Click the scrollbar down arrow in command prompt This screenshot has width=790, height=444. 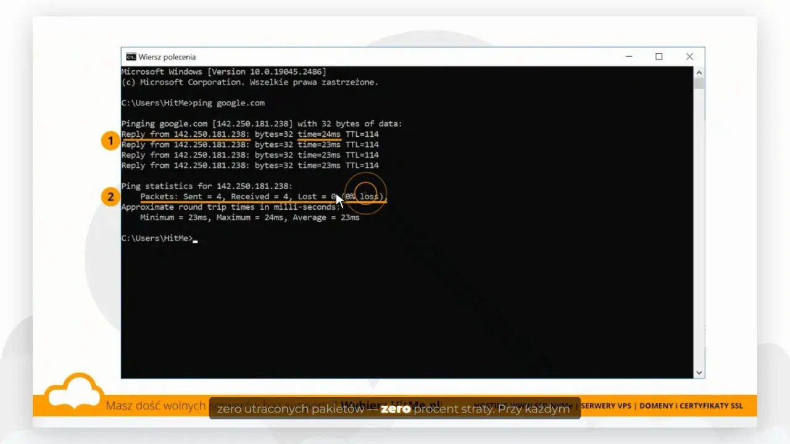pos(699,372)
